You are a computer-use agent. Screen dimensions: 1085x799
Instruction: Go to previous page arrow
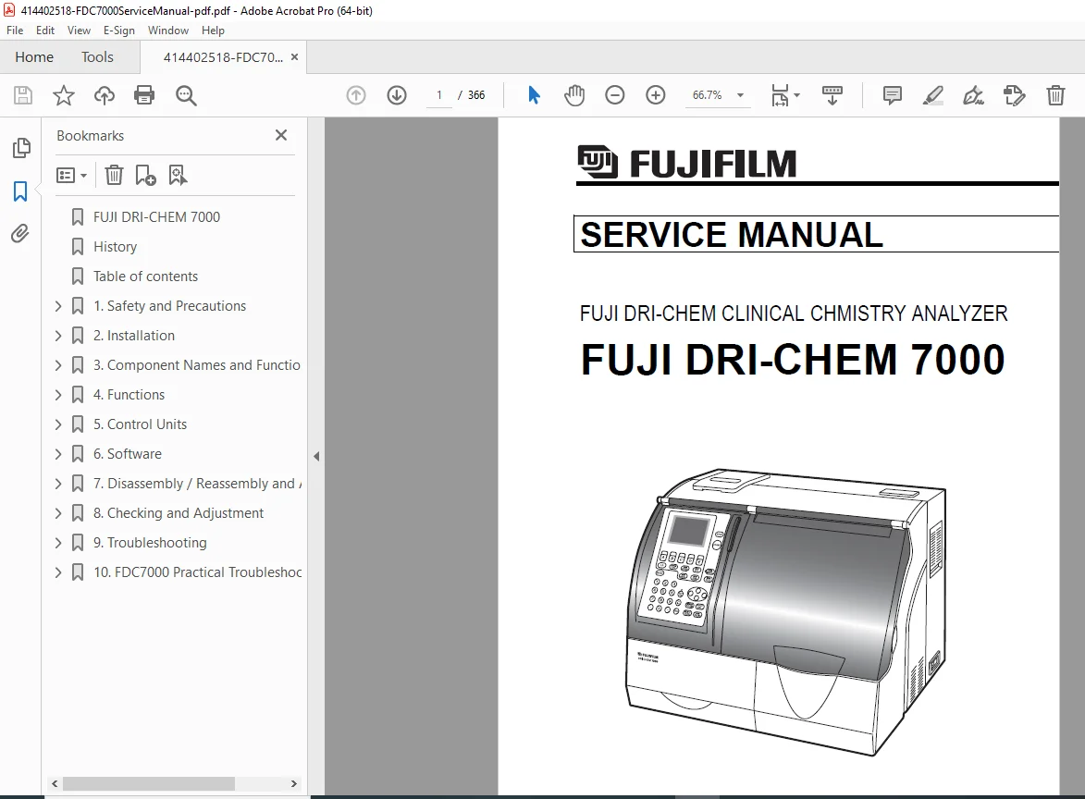(x=356, y=94)
